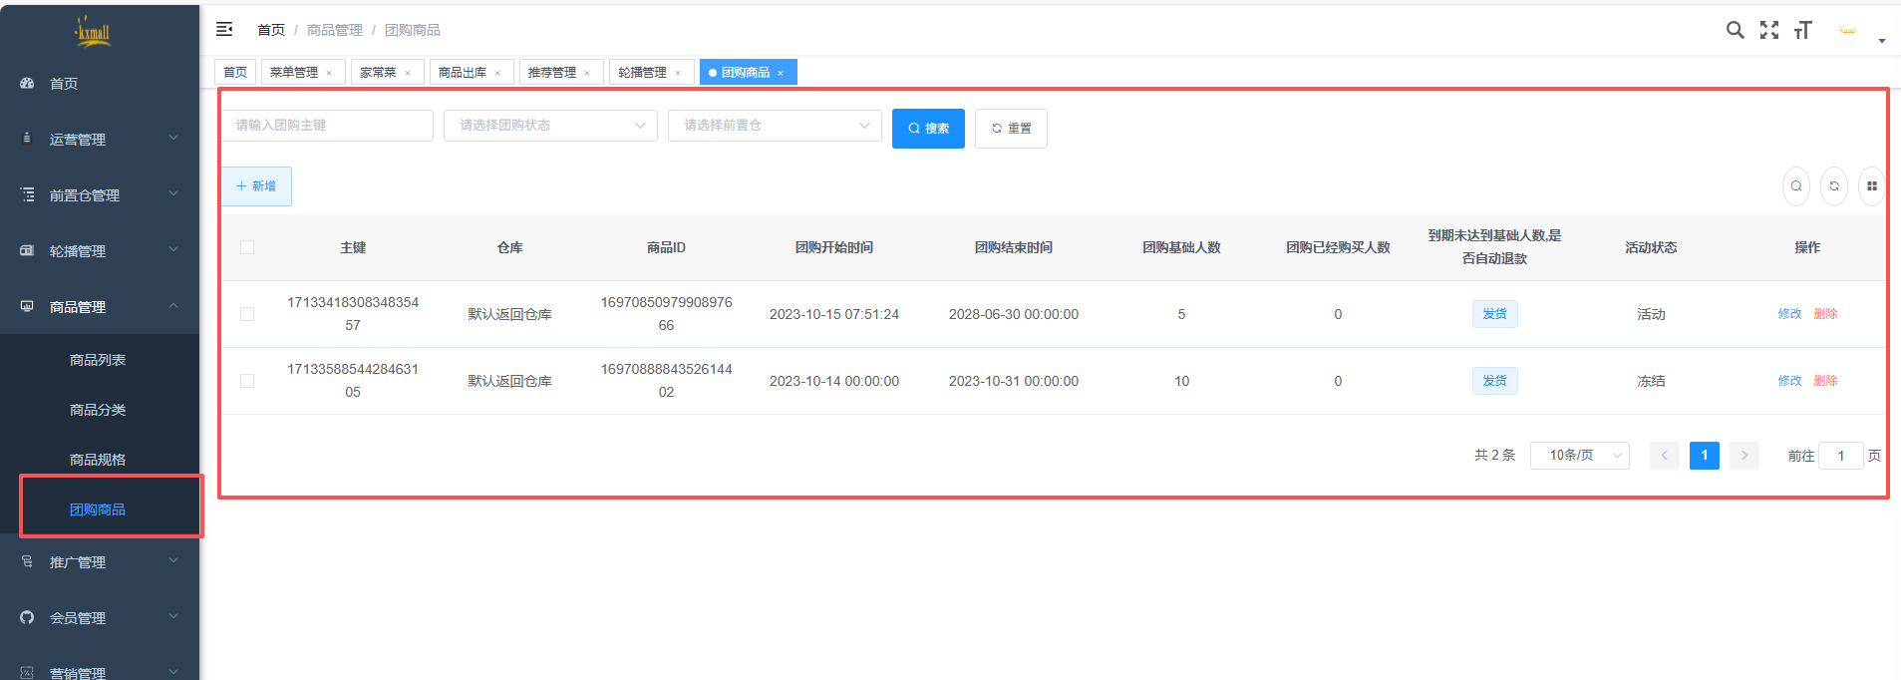Select all rows via the header checkbox
1901x680 pixels.
(x=247, y=247)
